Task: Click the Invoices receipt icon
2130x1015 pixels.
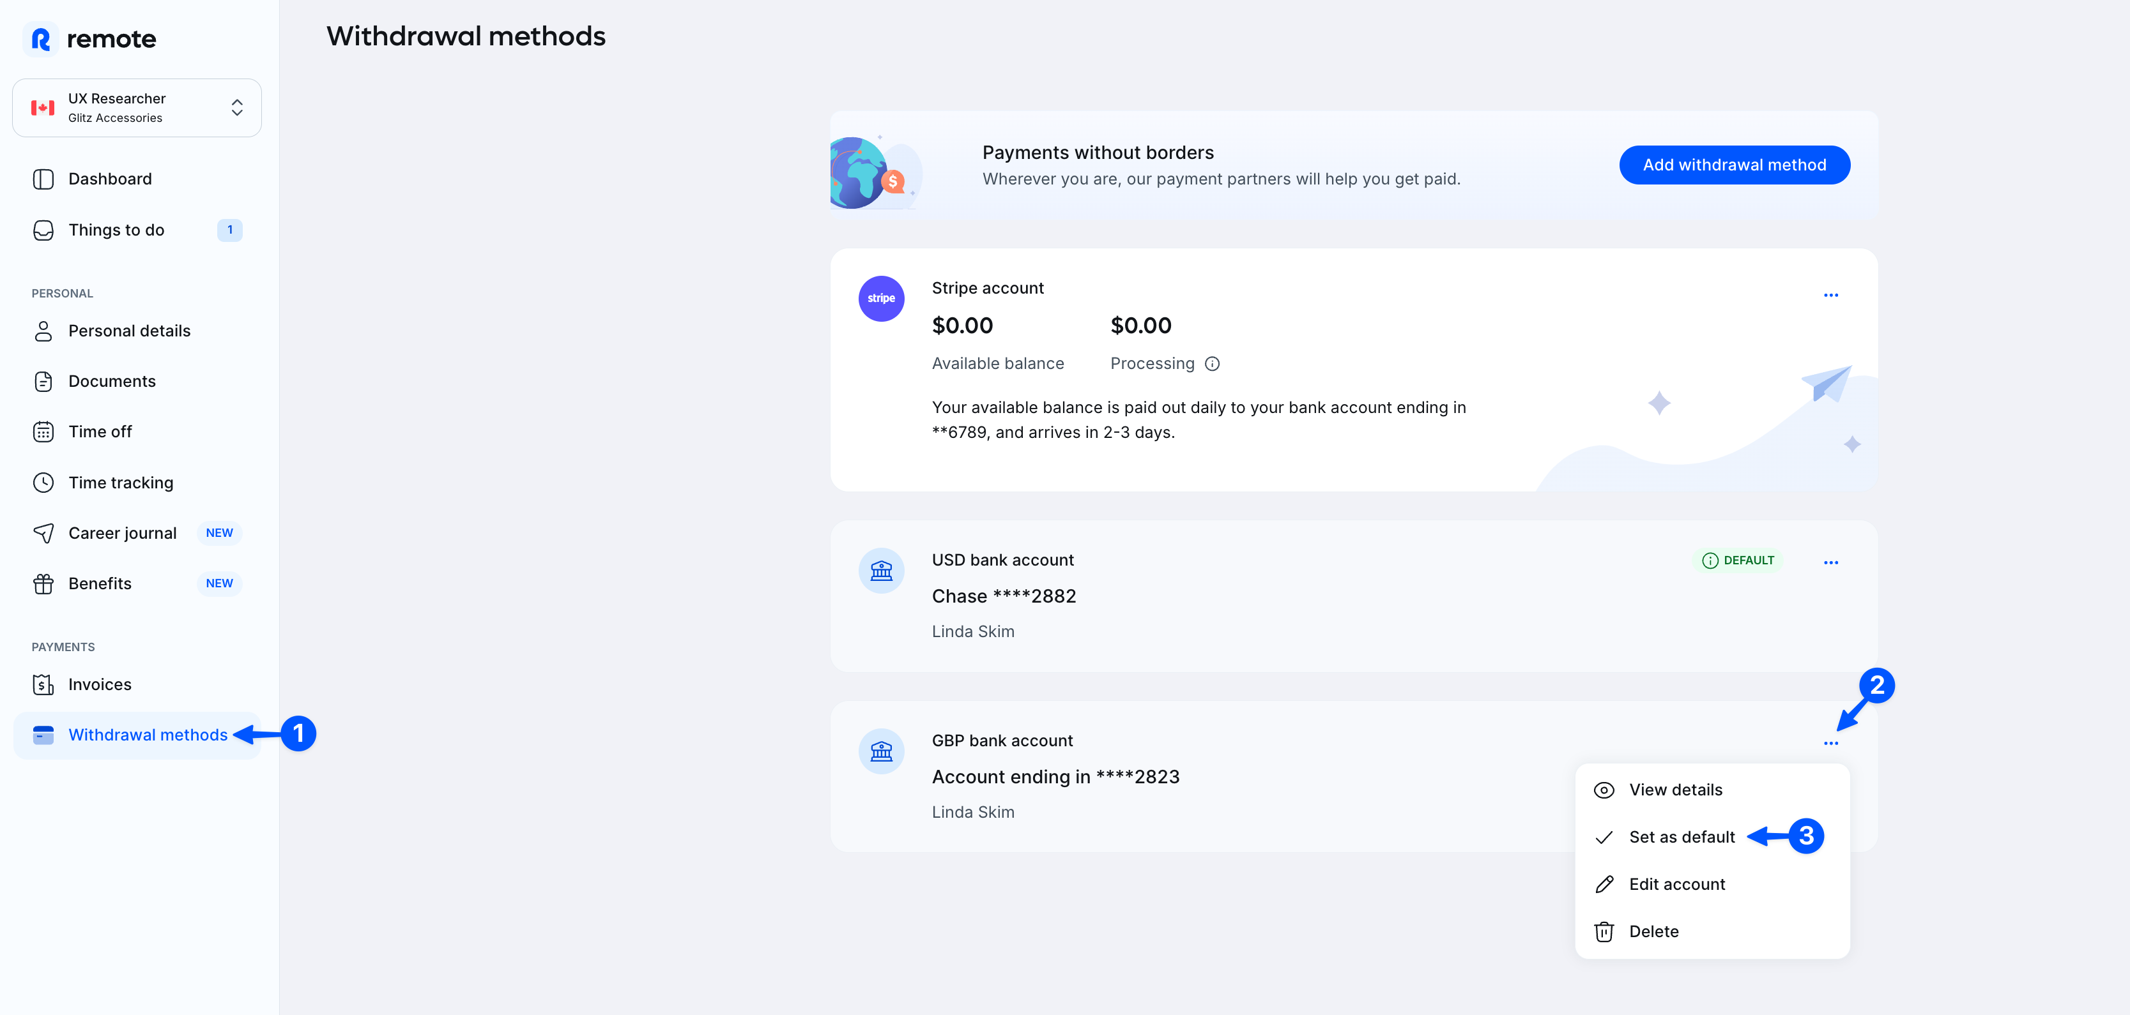Action: click(x=43, y=684)
